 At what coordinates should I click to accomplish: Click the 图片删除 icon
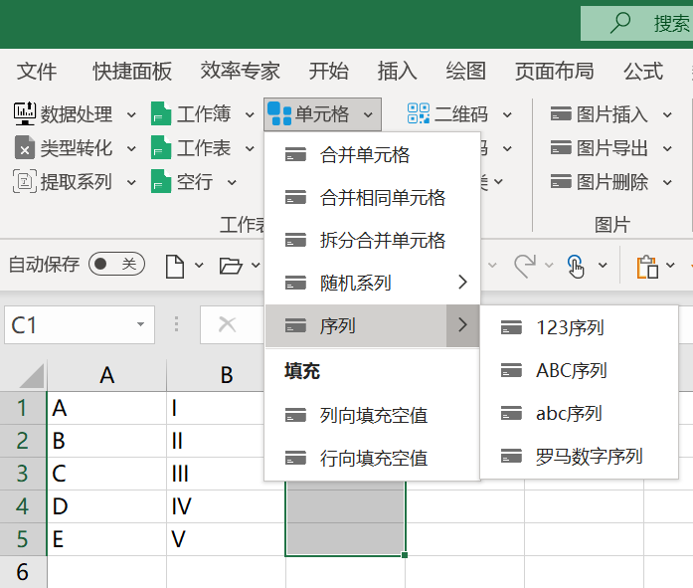pyautogui.click(x=561, y=181)
